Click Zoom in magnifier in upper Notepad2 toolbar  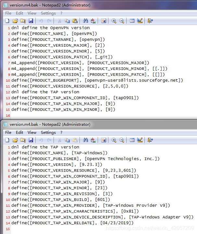coord(114,21)
